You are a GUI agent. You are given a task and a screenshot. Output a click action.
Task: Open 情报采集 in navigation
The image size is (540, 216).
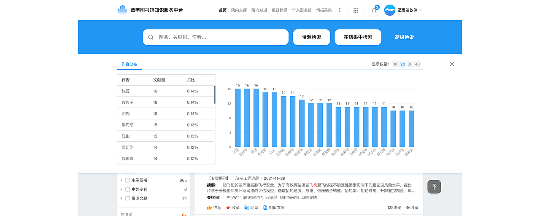[324, 10]
